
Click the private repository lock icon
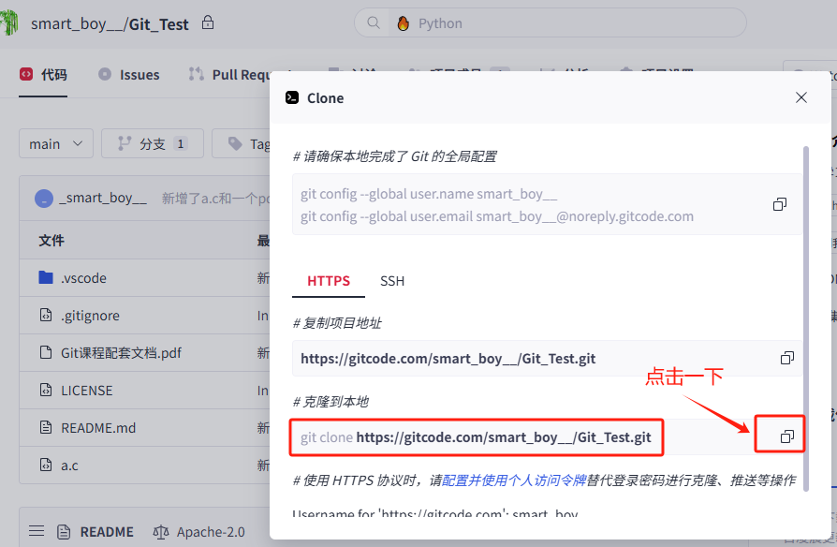pyautogui.click(x=208, y=22)
